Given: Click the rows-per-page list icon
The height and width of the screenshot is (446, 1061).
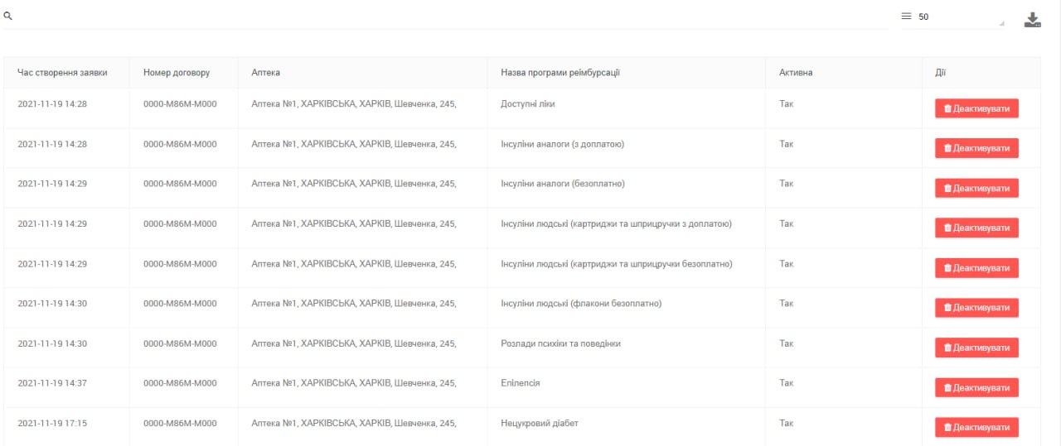Looking at the screenshot, I should click(906, 17).
